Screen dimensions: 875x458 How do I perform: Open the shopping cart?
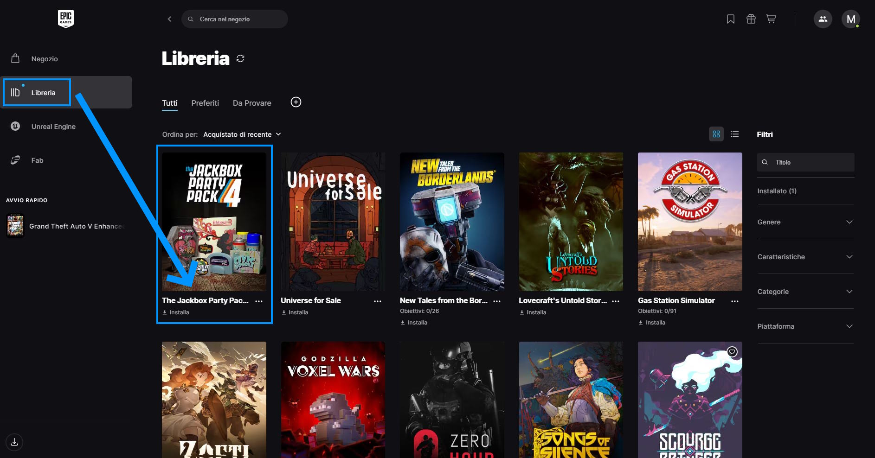771,19
